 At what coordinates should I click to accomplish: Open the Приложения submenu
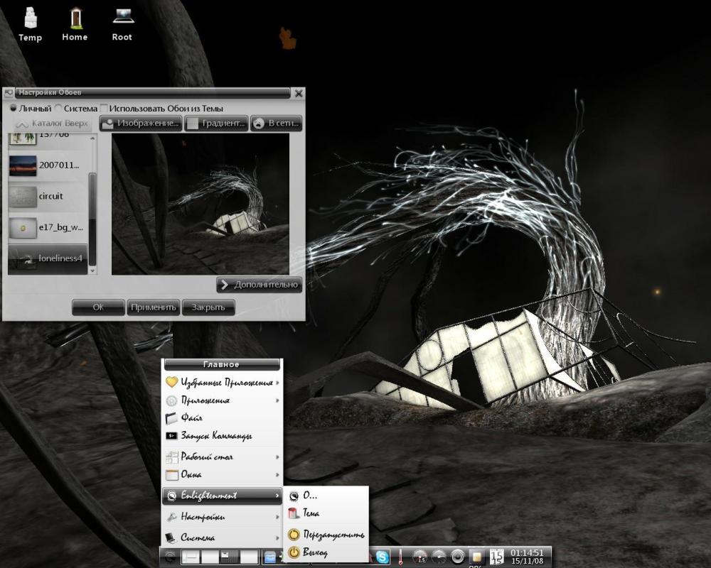(222, 400)
